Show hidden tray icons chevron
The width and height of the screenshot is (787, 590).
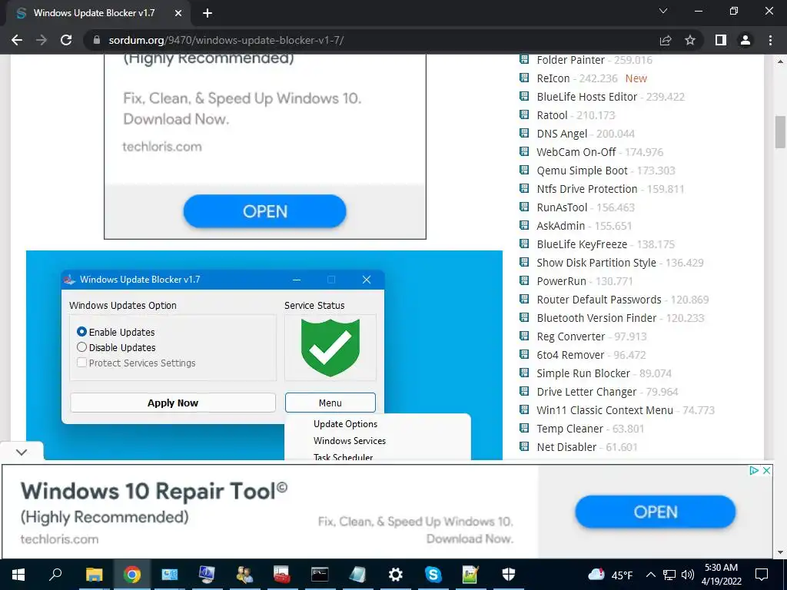[650, 575]
